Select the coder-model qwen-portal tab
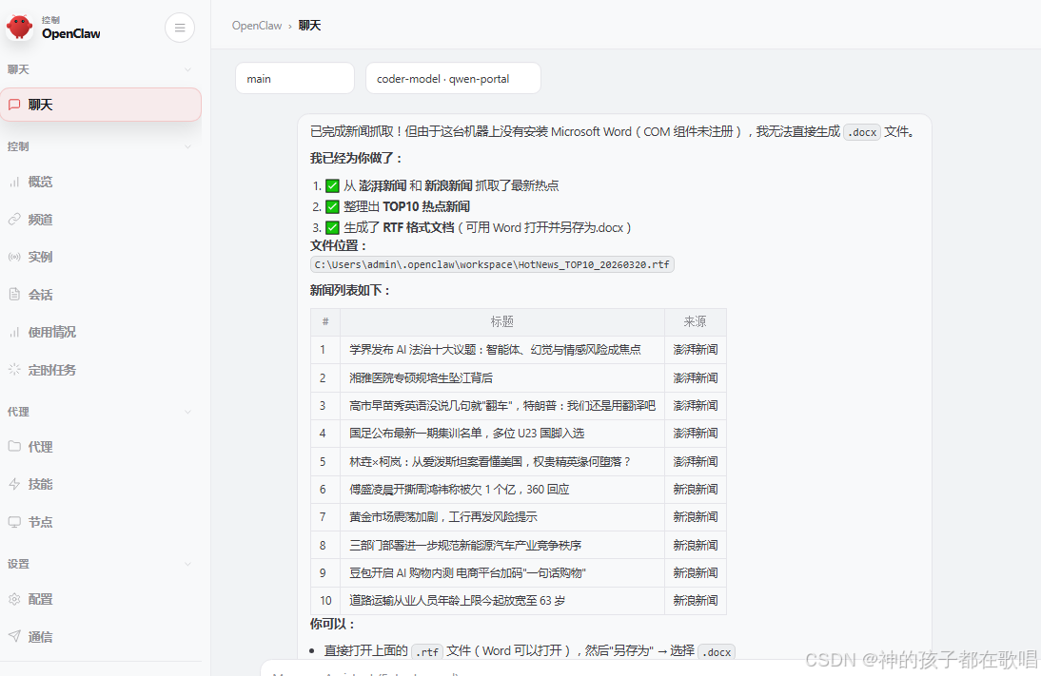 [453, 78]
